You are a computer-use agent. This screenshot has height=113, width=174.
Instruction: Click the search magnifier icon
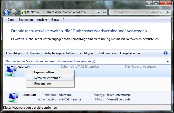tap(168, 12)
